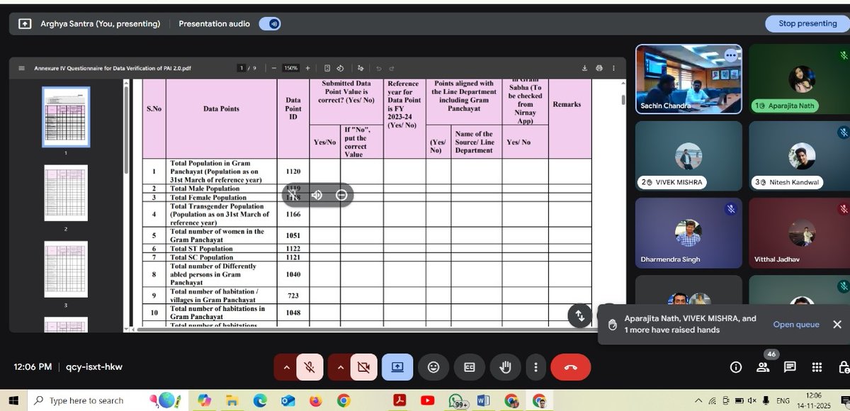The image size is (850, 411).
Task: Open camera options with its chevron
Action: [x=341, y=367]
